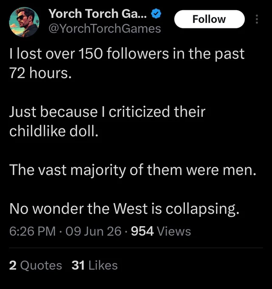Viewport: 272px width, 289px height.
Task: Open the three-dot more options menu
Action: [x=257, y=19]
